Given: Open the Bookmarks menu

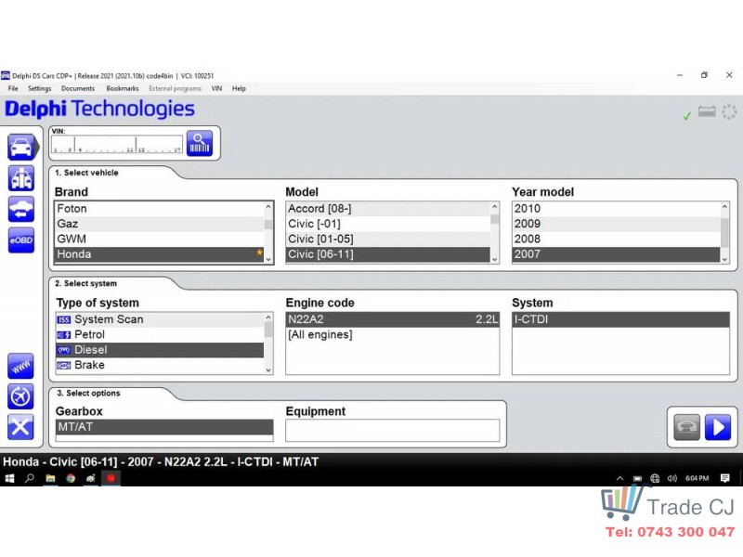Looking at the screenshot, I should click(123, 88).
